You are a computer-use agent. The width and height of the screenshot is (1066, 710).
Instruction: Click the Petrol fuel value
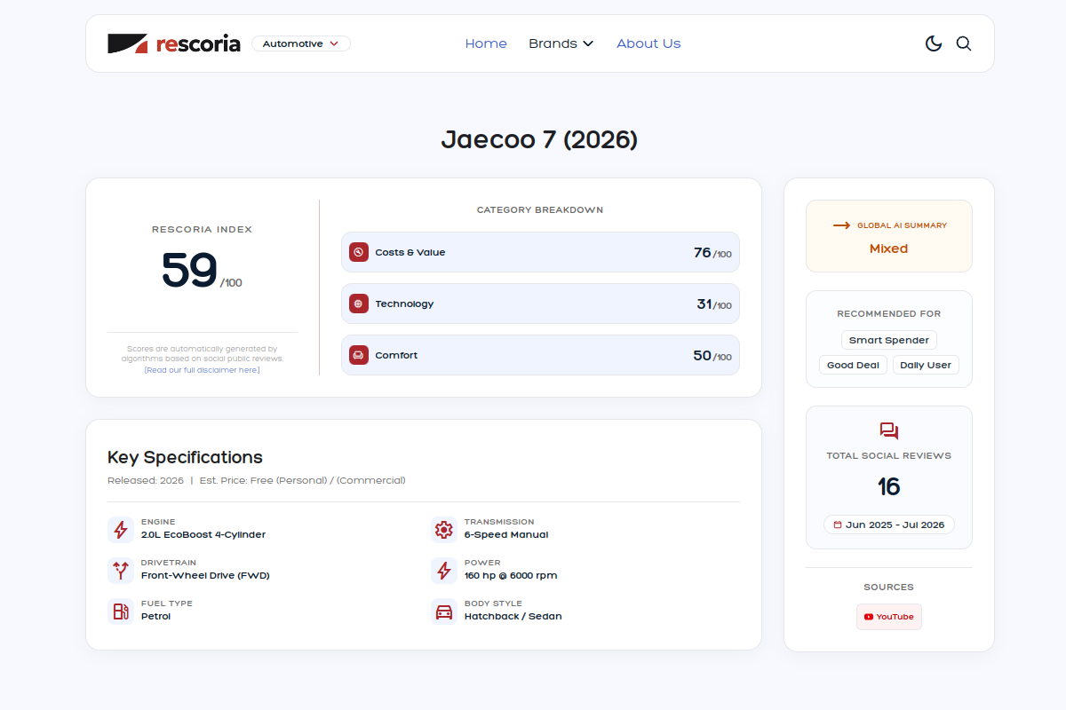pos(155,617)
